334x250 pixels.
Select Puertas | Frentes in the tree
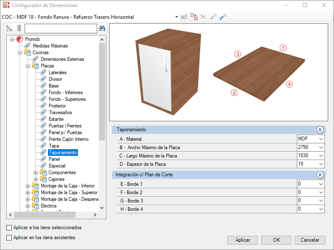coord(65,126)
